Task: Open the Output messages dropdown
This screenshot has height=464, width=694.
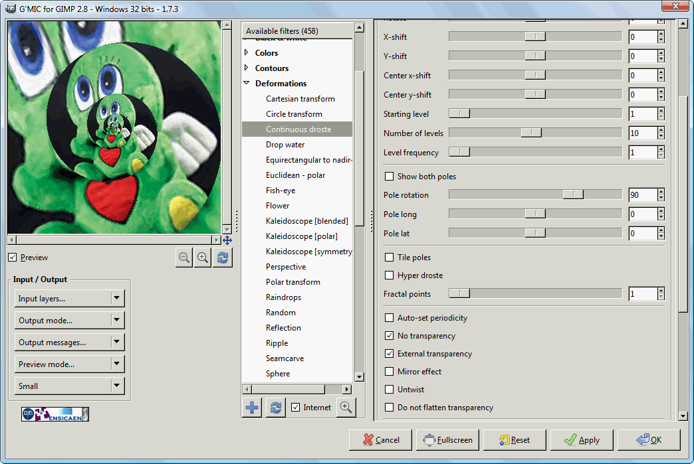Action: 70,342
